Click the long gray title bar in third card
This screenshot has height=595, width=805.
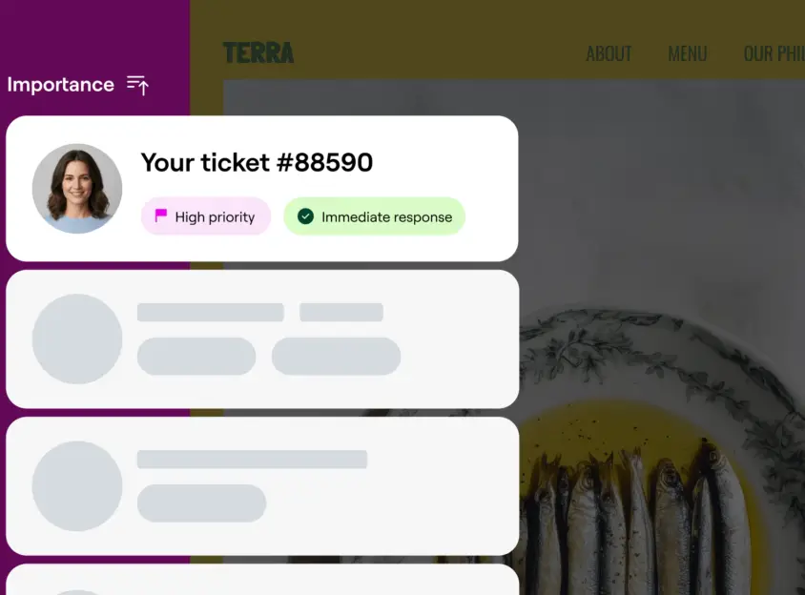[252, 460]
